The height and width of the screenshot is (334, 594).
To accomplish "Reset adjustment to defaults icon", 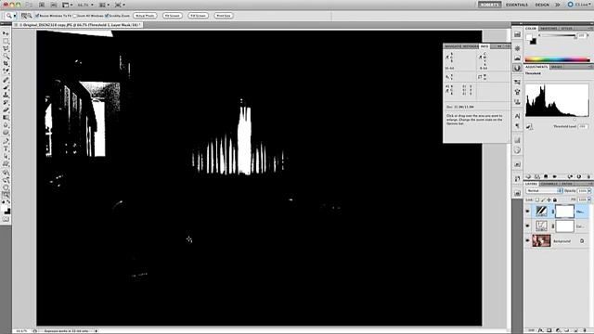I will point(579,176).
